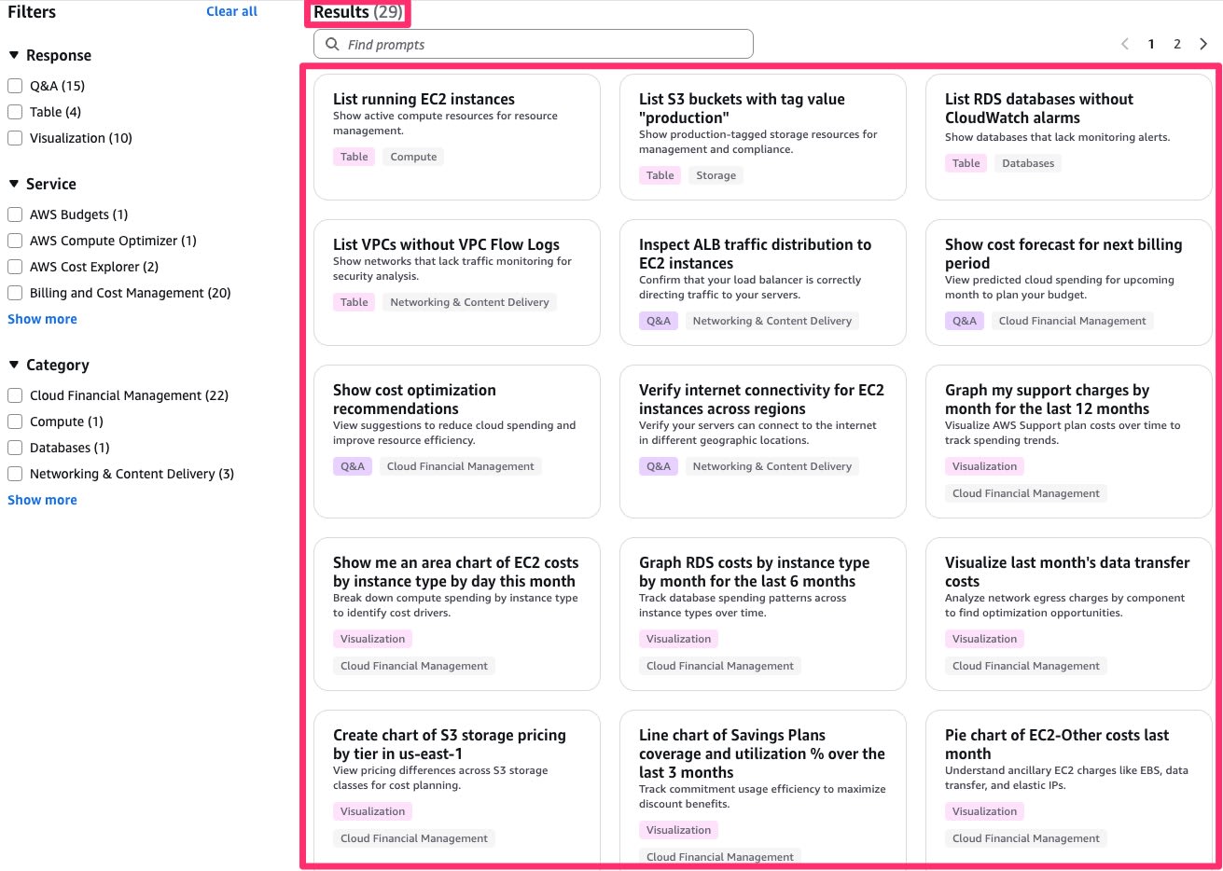This screenshot has width=1223, height=871.
Task: Show more under the Category filters
Action: 42,500
